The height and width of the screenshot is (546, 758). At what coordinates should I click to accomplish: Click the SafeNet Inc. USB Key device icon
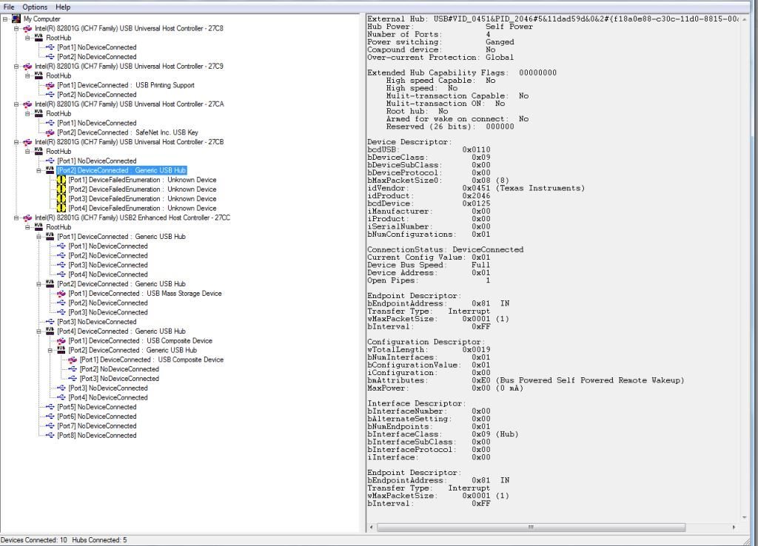click(x=50, y=132)
